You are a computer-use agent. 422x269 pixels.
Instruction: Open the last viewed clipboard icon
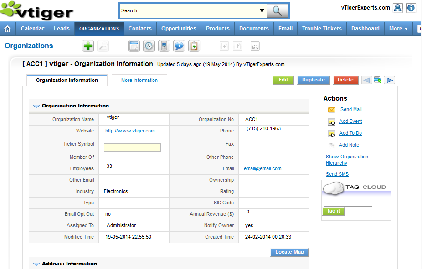(194, 46)
